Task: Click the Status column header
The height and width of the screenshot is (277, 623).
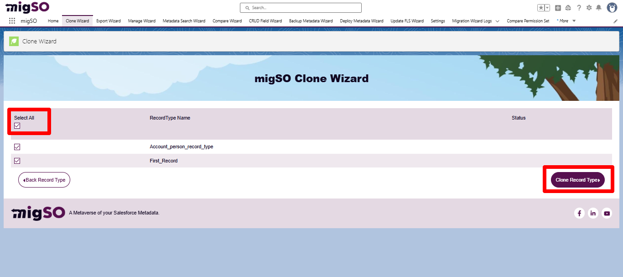Action: [x=519, y=118]
